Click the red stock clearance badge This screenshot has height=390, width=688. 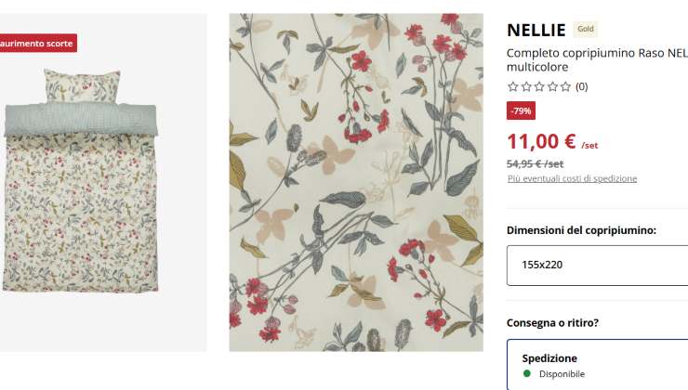[x=37, y=43]
